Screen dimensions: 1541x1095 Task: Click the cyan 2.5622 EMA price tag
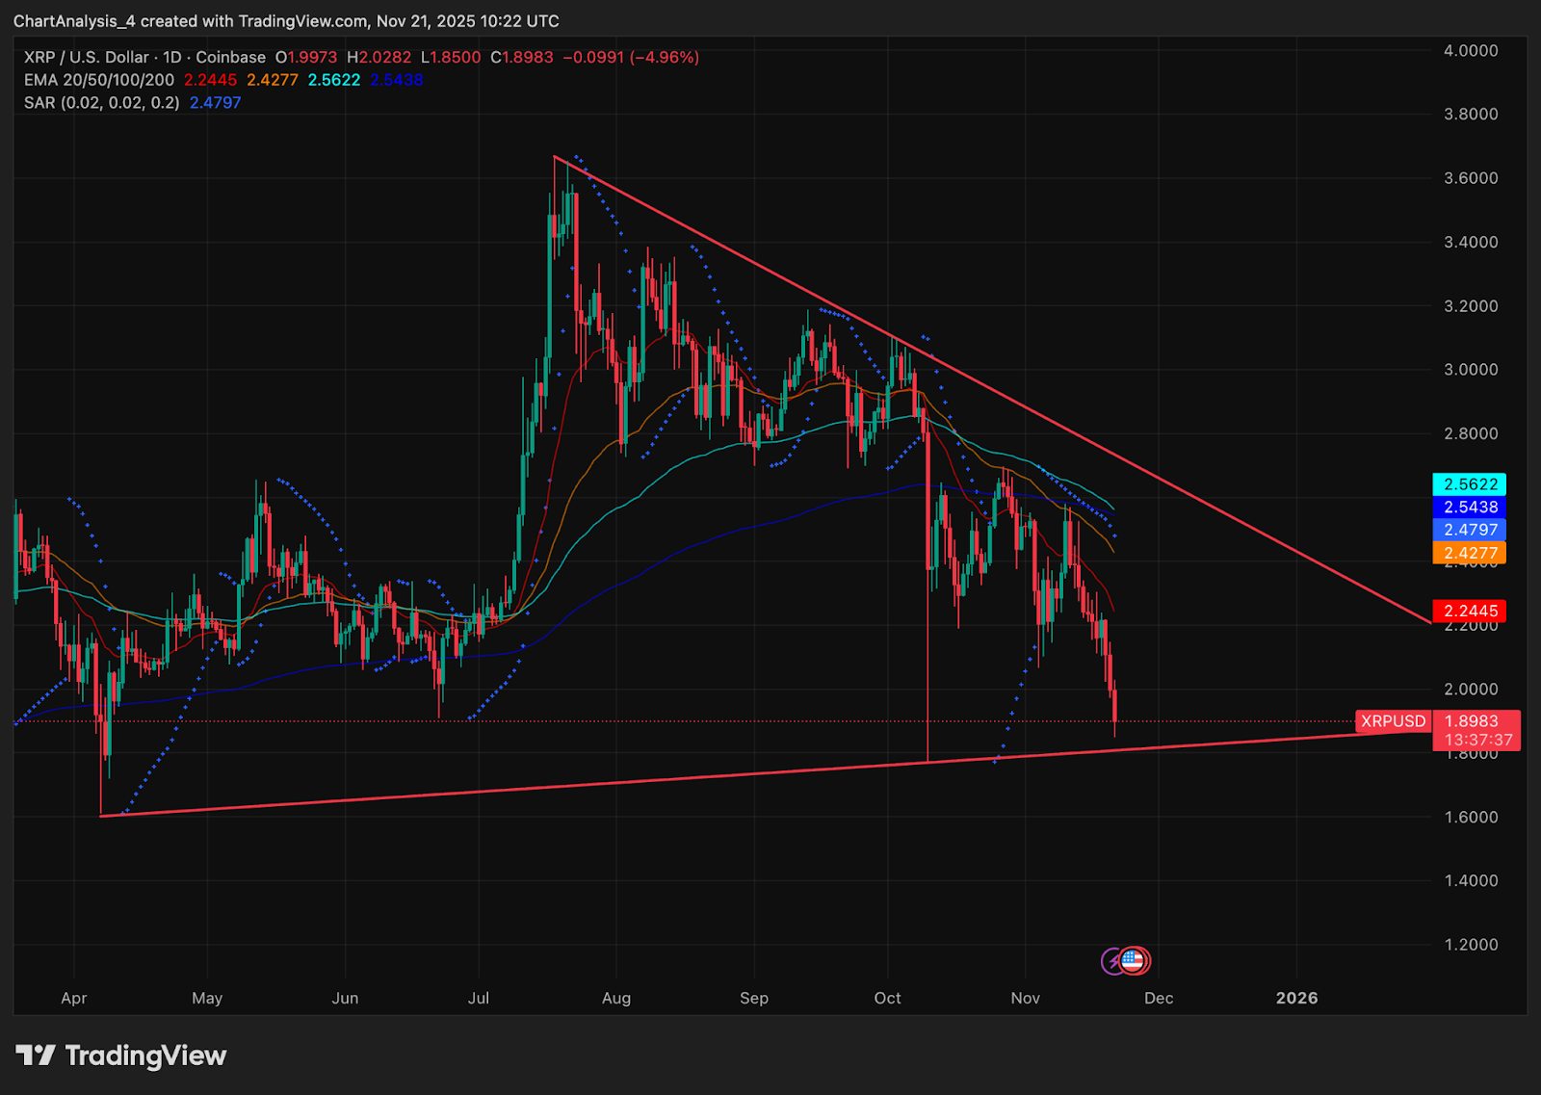tap(1470, 484)
